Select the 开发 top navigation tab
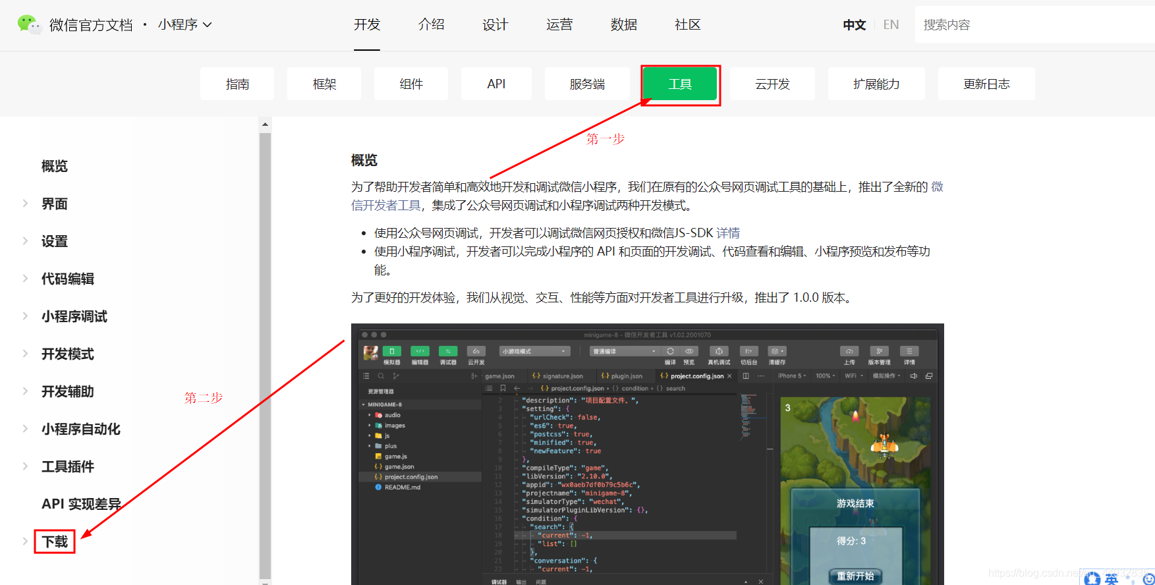 (367, 24)
